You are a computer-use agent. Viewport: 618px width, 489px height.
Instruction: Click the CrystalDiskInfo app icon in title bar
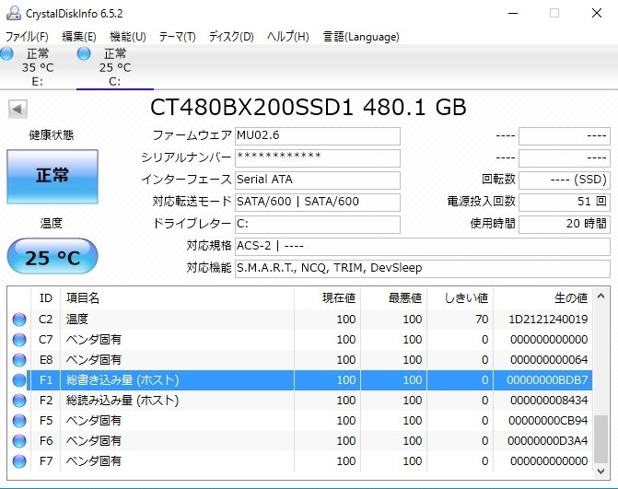coord(14,13)
